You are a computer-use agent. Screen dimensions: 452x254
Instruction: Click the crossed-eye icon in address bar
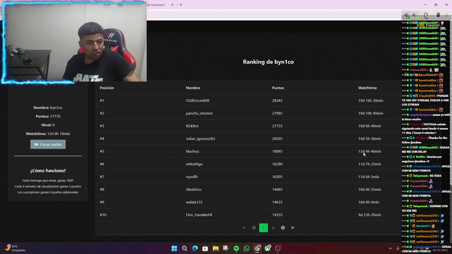[x=406, y=15]
